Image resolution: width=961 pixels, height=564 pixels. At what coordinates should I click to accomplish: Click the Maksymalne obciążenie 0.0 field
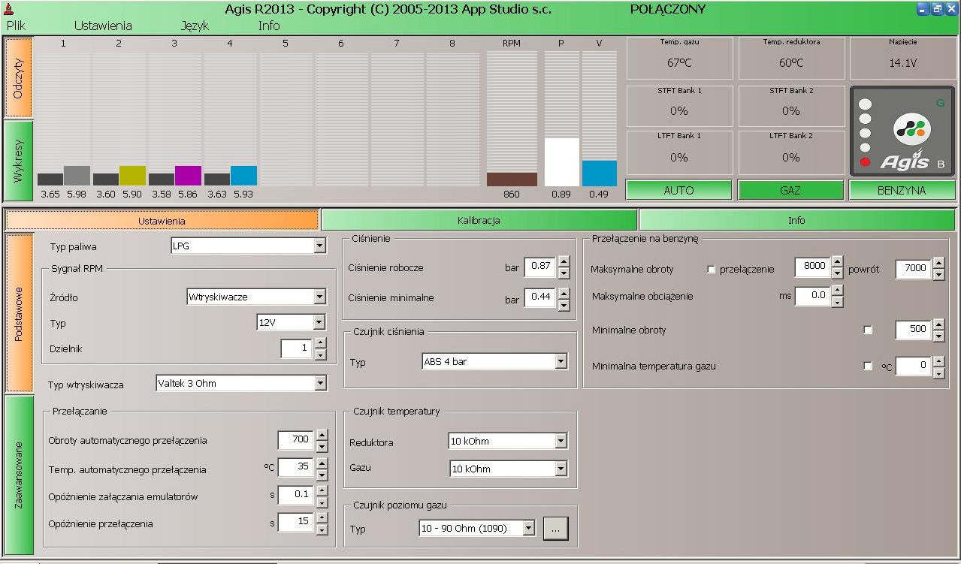click(812, 296)
